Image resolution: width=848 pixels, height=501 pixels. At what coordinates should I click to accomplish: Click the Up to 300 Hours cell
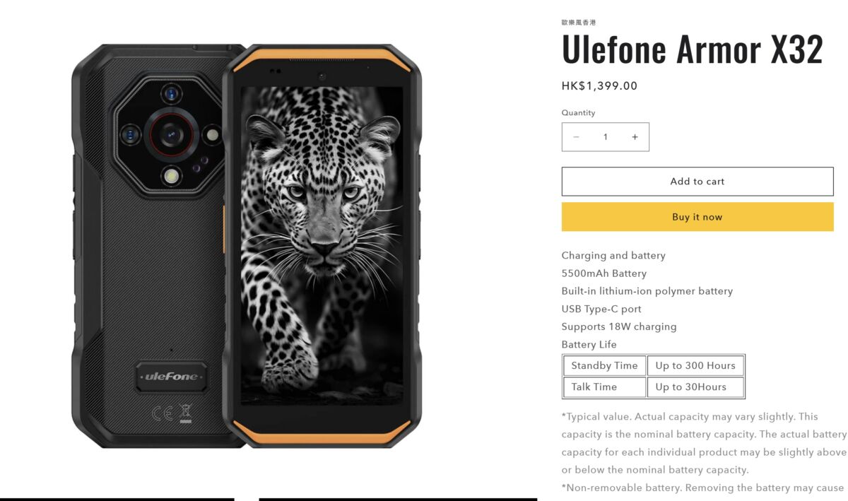[695, 365]
